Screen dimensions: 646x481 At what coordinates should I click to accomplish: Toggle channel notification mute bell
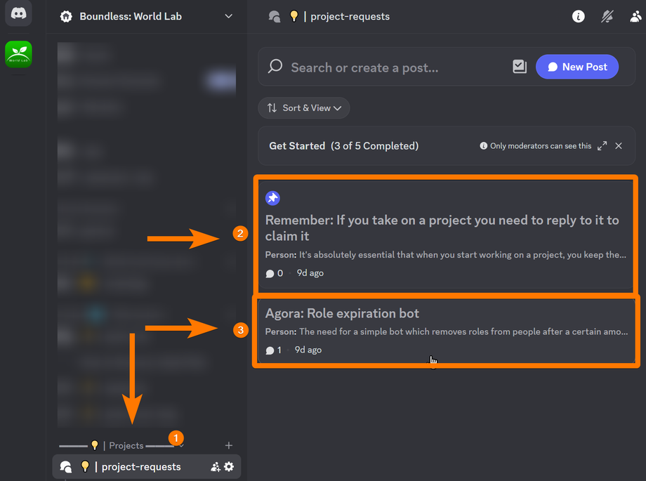click(x=607, y=16)
